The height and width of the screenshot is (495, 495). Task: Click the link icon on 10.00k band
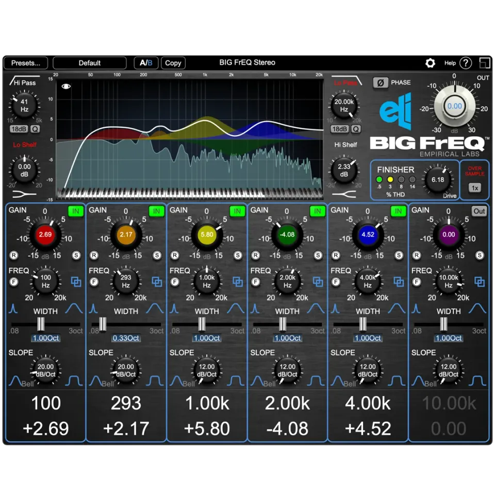coord(479,282)
